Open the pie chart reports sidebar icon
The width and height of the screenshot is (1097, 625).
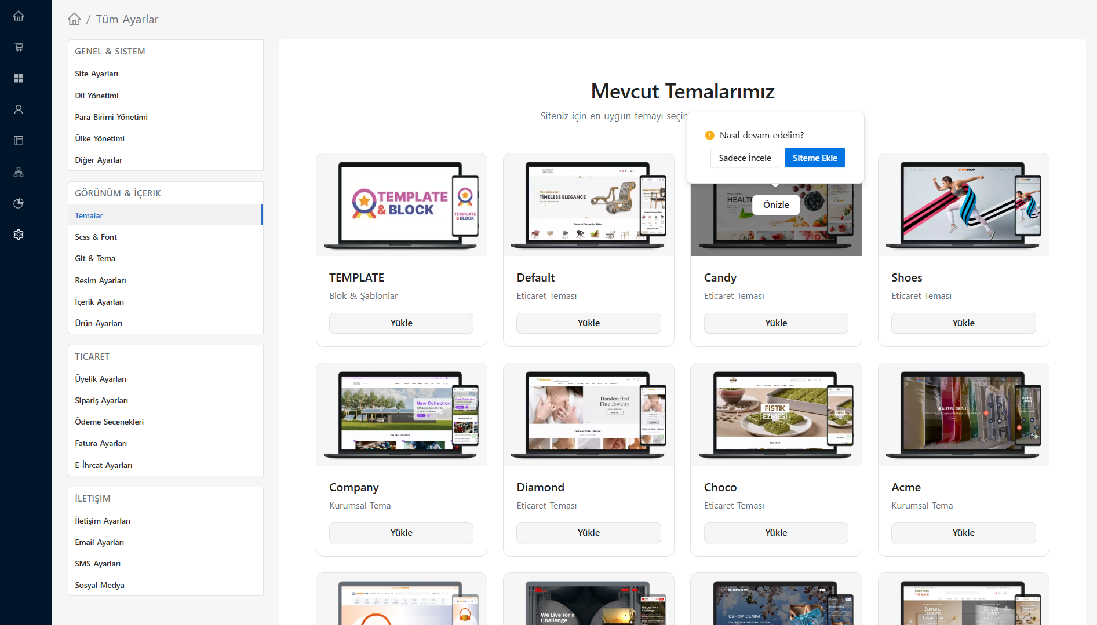tap(19, 203)
